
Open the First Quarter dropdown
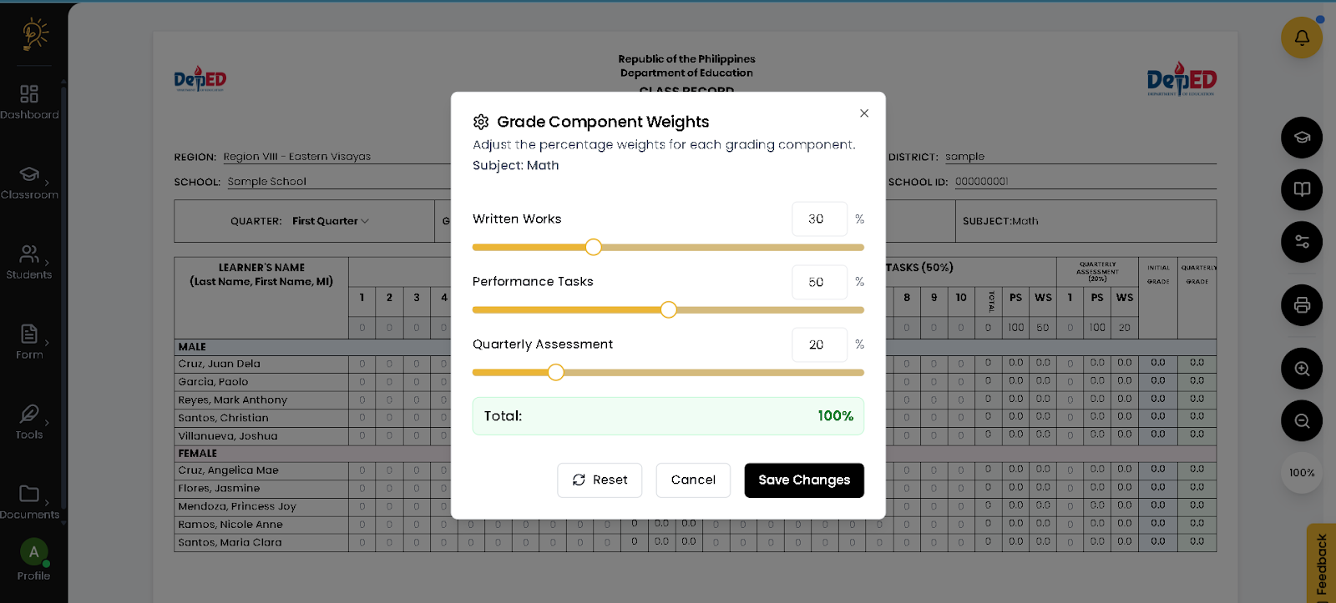tap(330, 221)
